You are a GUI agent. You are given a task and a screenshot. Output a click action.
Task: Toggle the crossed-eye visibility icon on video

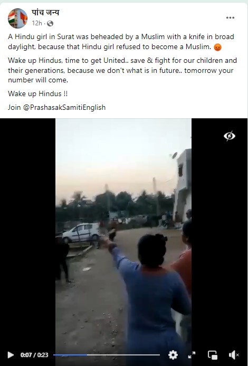[x=230, y=136]
